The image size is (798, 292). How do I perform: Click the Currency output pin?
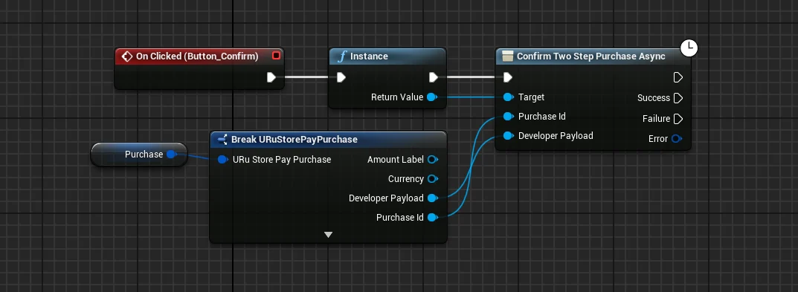(433, 178)
